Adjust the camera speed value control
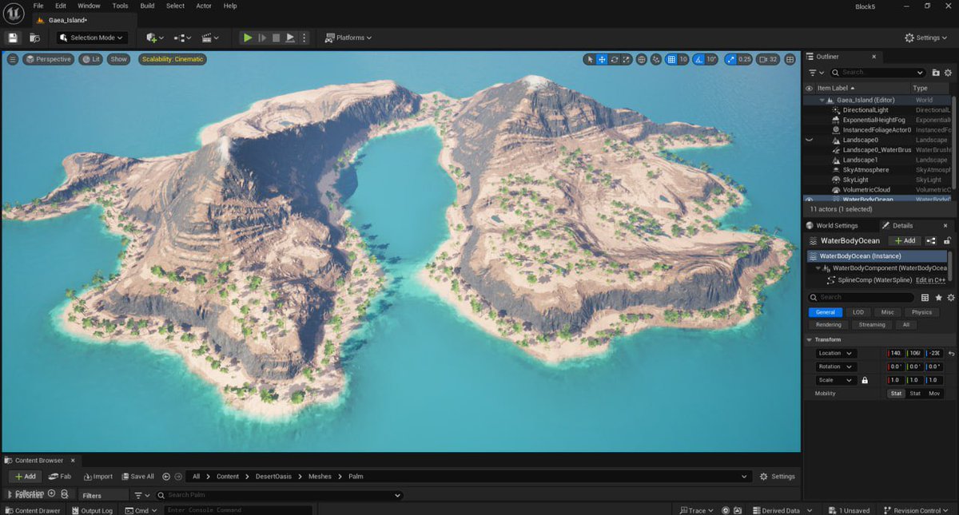This screenshot has height=515, width=959. point(765,59)
